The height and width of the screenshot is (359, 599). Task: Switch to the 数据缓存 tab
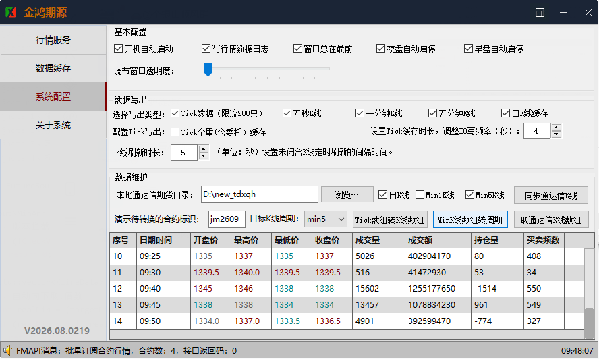[53, 68]
